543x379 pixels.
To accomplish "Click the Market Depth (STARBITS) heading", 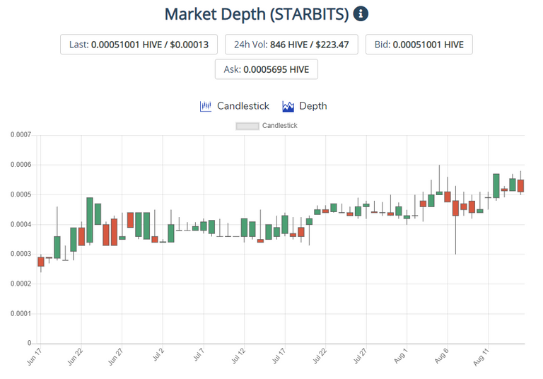I will pos(257,14).
